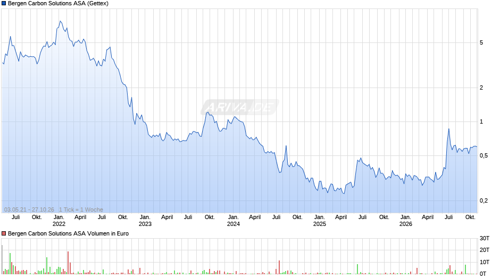Viewport: 500px width, 279px height.
Task: Click the 'Jan. 2023' time axis label
Action: click(145, 221)
